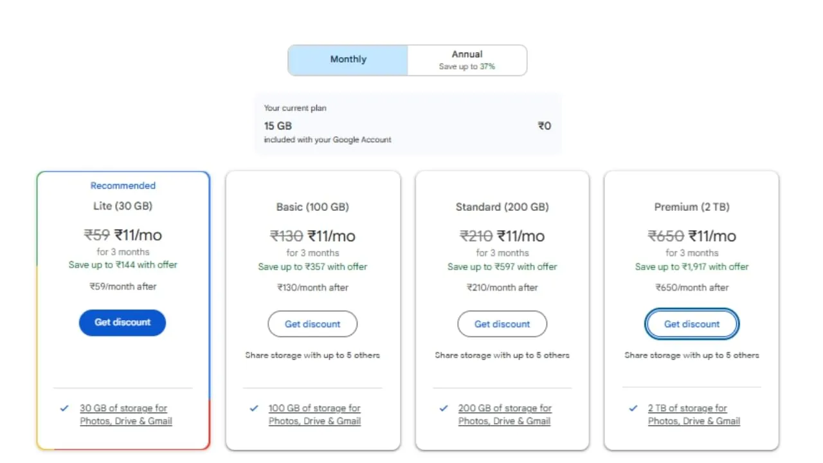The image size is (823, 463).
Task: Click the checkmark beside 30 GB storage feature
Action: [64, 408]
